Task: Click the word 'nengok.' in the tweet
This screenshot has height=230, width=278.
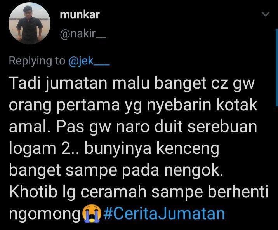Action: 193,170
